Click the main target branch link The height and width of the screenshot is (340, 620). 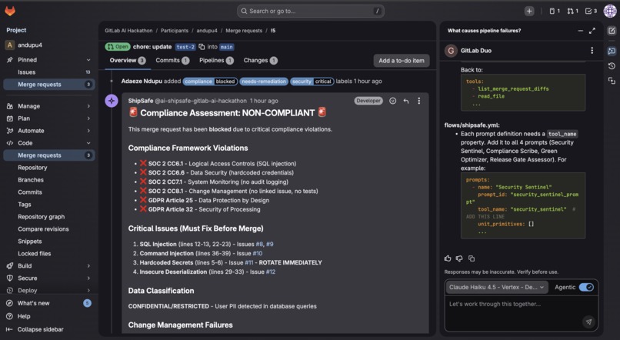click(227, 47)
